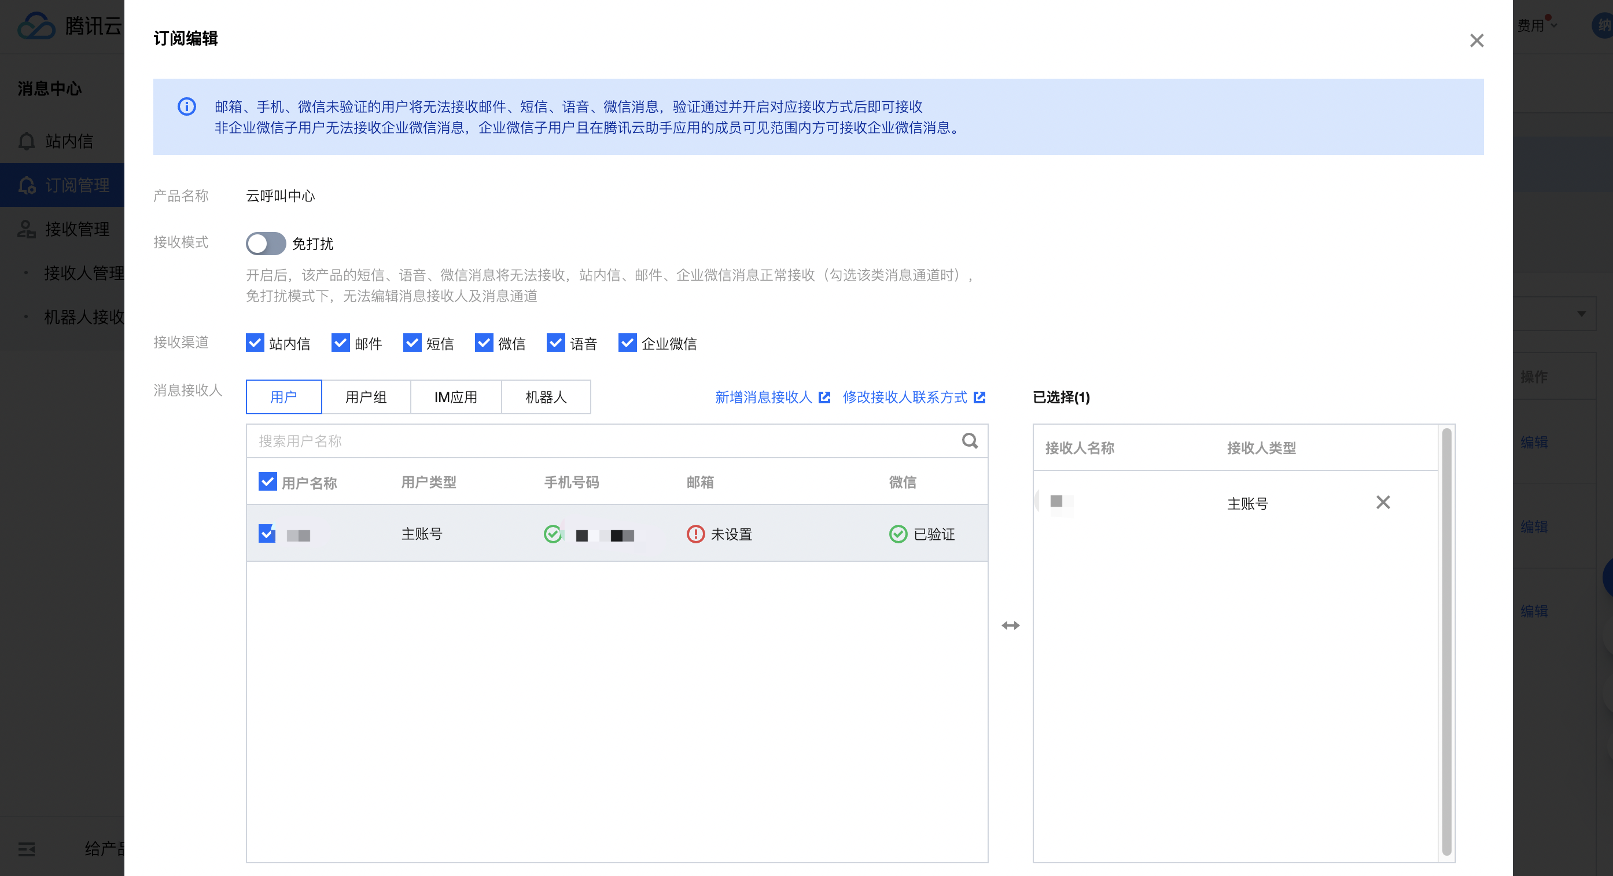Click the info icon in the blue notice
The height and width of the screenshot is (876, 1613).
(x=187, y=106)
